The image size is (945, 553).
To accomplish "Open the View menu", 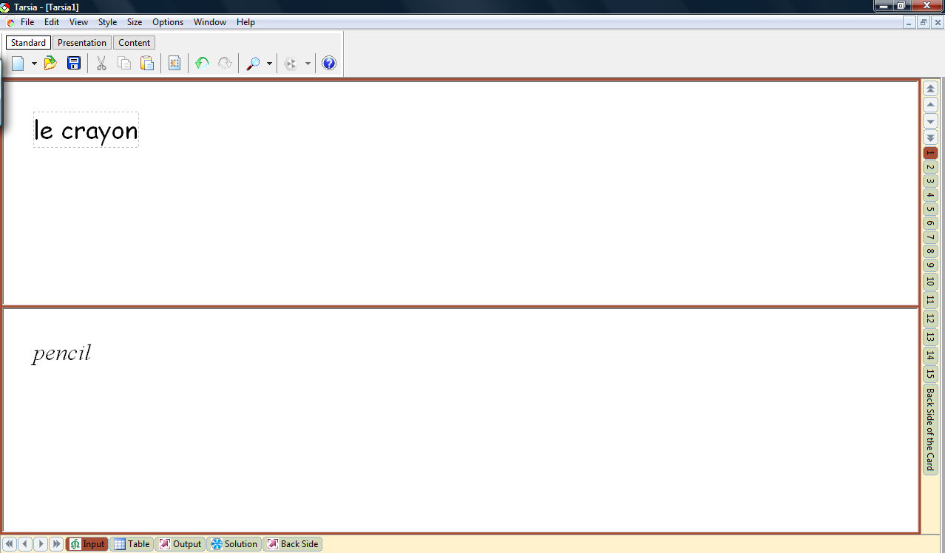I will [x=78, y=22].
